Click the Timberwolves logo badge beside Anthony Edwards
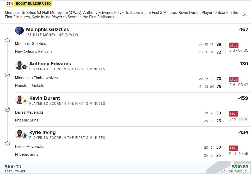The image size is (251, 174). tap(24, 67)
